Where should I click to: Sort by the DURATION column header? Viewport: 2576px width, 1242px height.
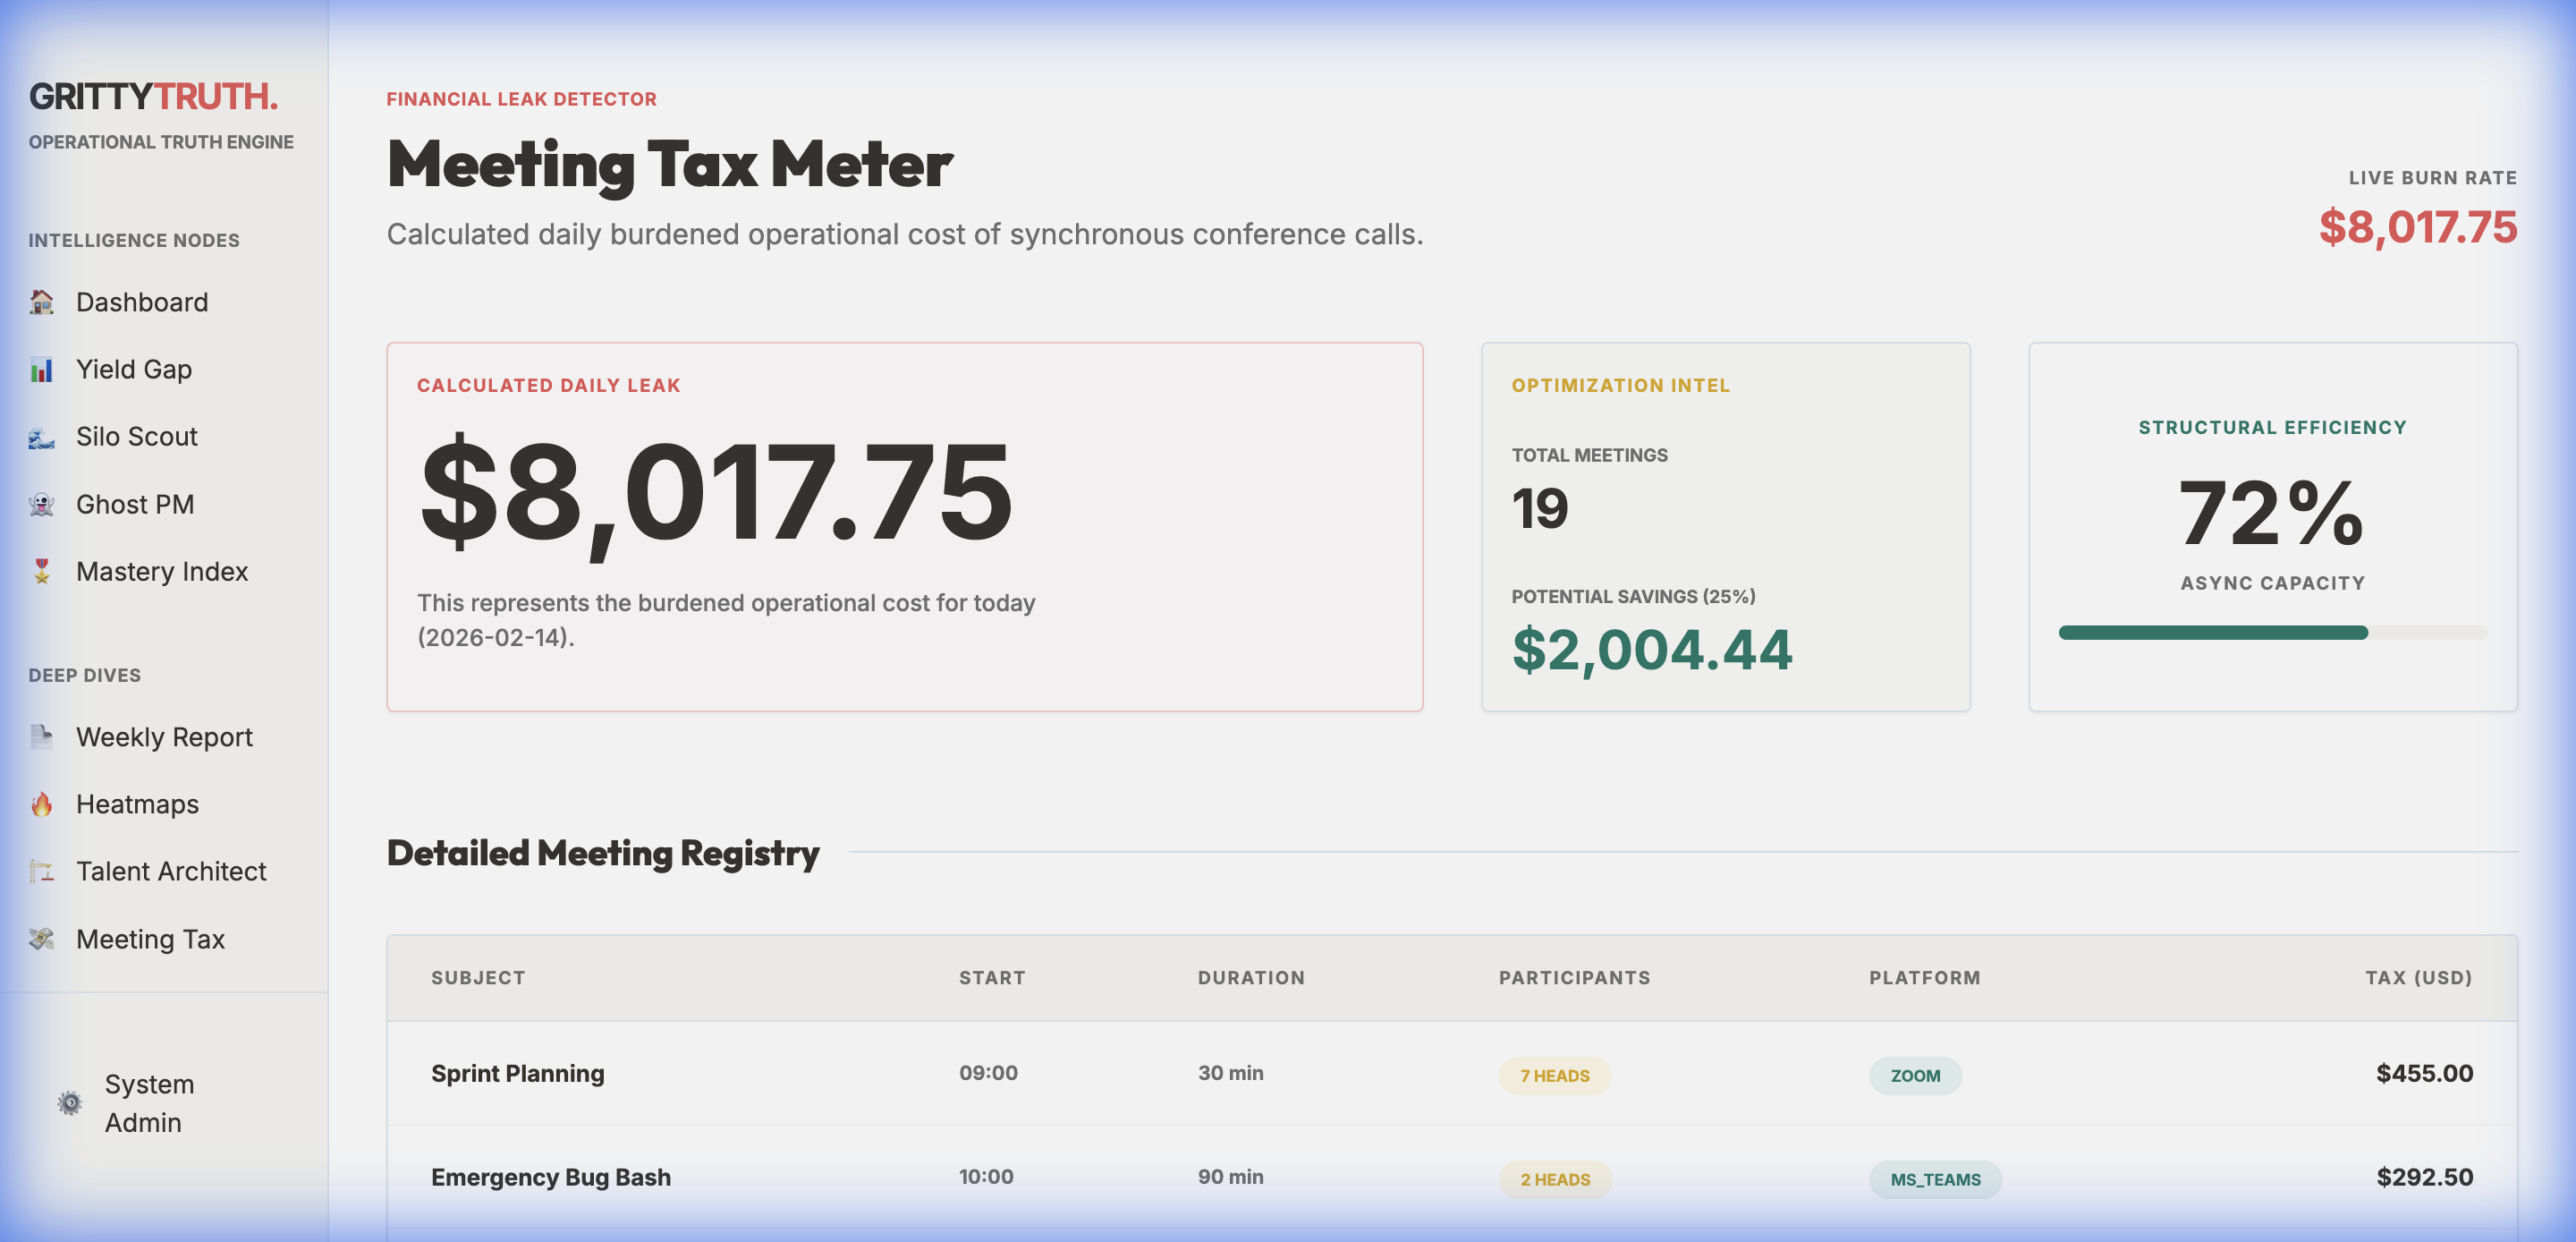1251,978
